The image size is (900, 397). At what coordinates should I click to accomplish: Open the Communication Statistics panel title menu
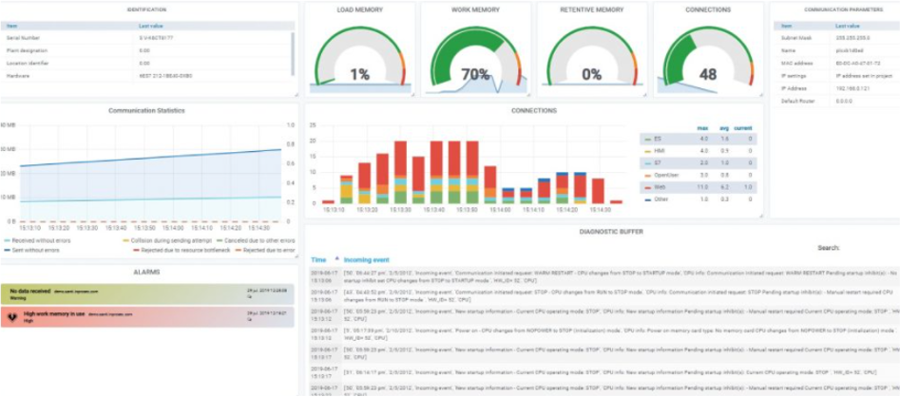[x=146, y=111]
